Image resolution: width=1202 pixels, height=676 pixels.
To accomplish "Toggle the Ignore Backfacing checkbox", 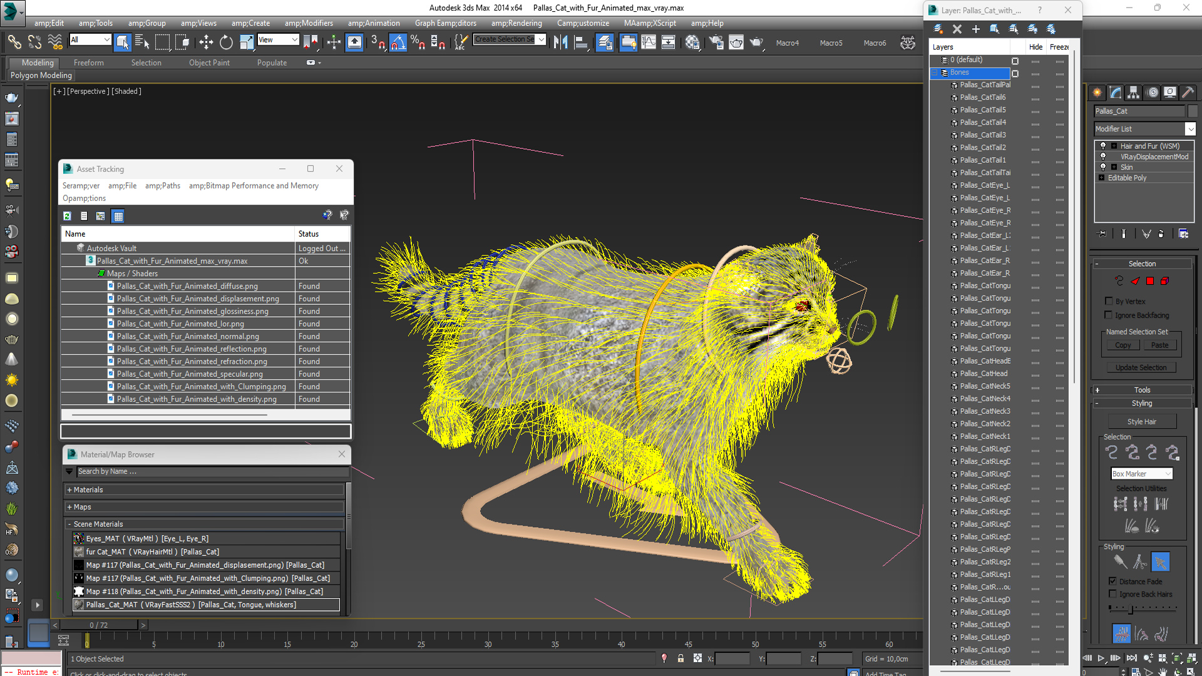I will coord(1109,315).
